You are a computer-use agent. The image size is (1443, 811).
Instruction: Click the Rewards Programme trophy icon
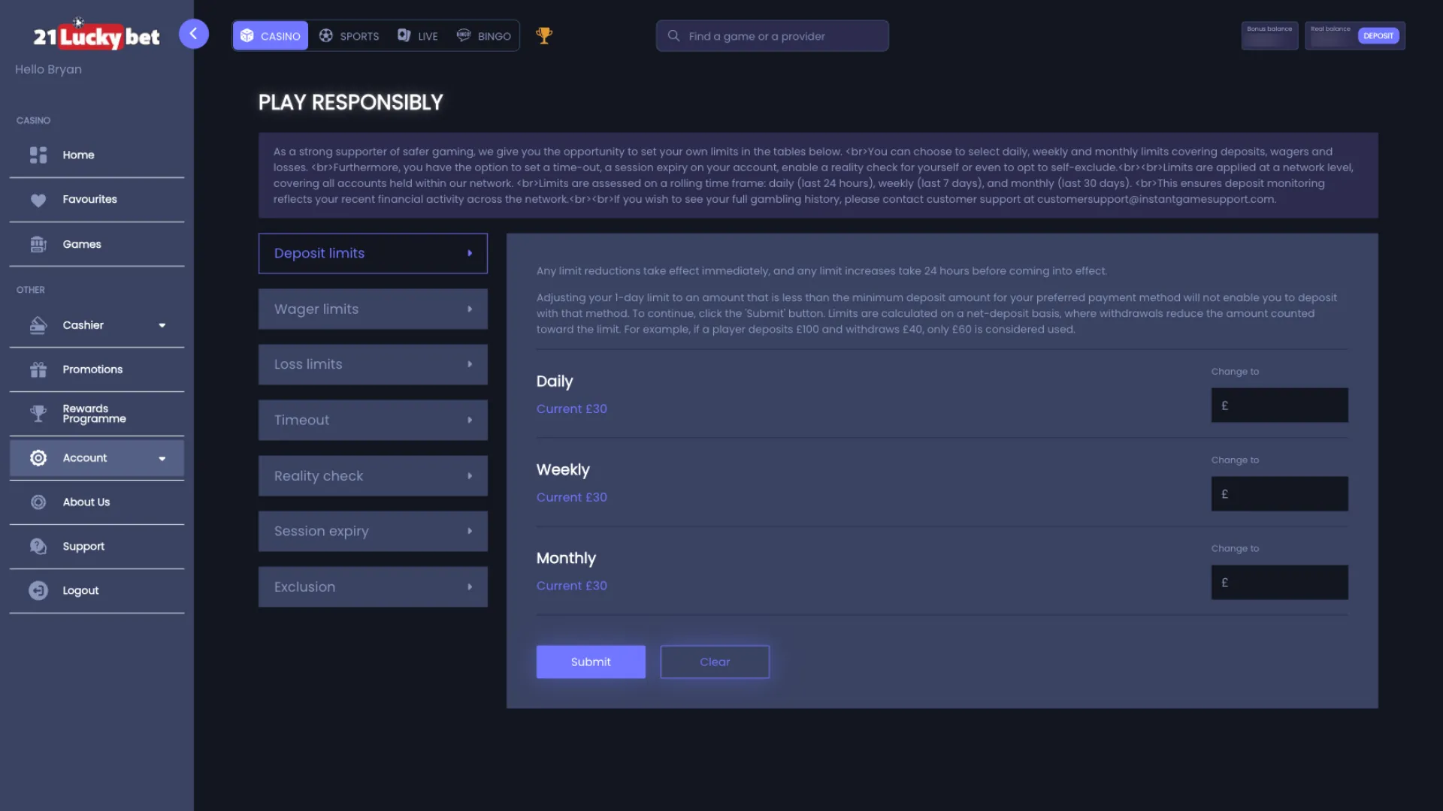(x=38, y=414)
